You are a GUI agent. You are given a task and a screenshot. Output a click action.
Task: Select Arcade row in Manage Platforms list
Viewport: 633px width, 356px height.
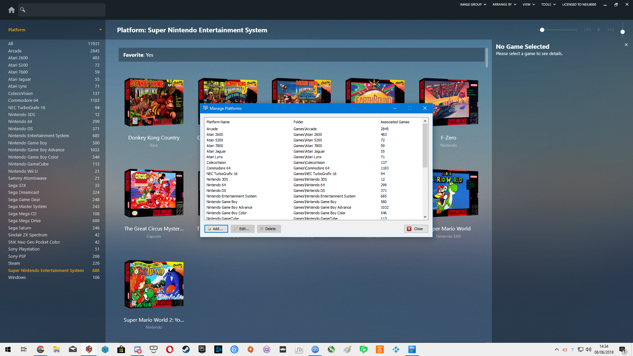pyautogui.click(x=313, y=129)
